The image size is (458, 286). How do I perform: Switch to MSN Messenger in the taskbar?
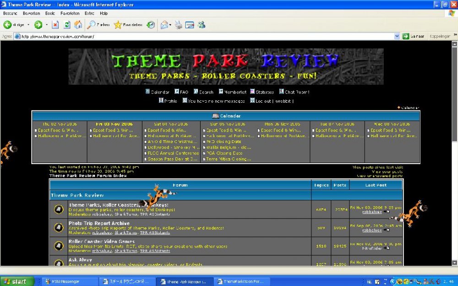point(69,281)
